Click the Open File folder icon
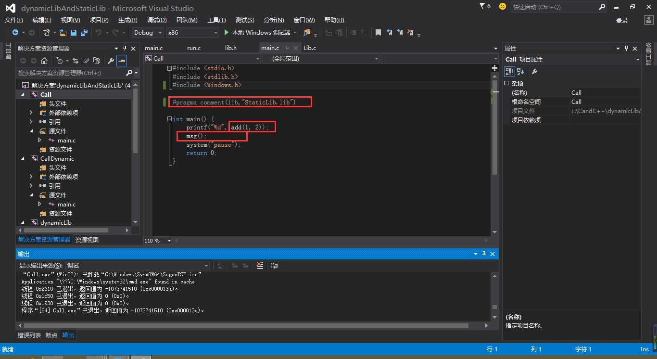This screenshot has height=359, width=657. tap(63, 32)
